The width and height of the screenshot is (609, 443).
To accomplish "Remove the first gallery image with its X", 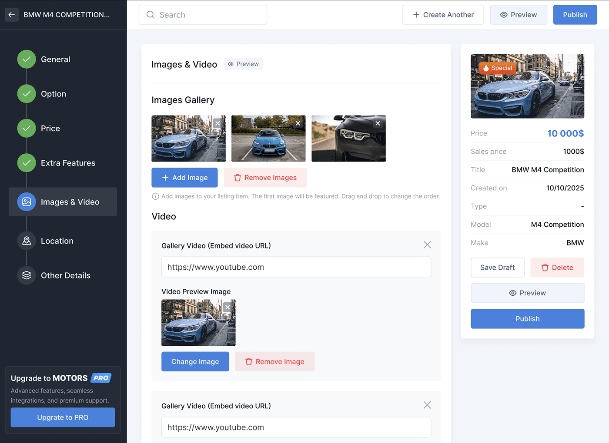I will (217, 123).
